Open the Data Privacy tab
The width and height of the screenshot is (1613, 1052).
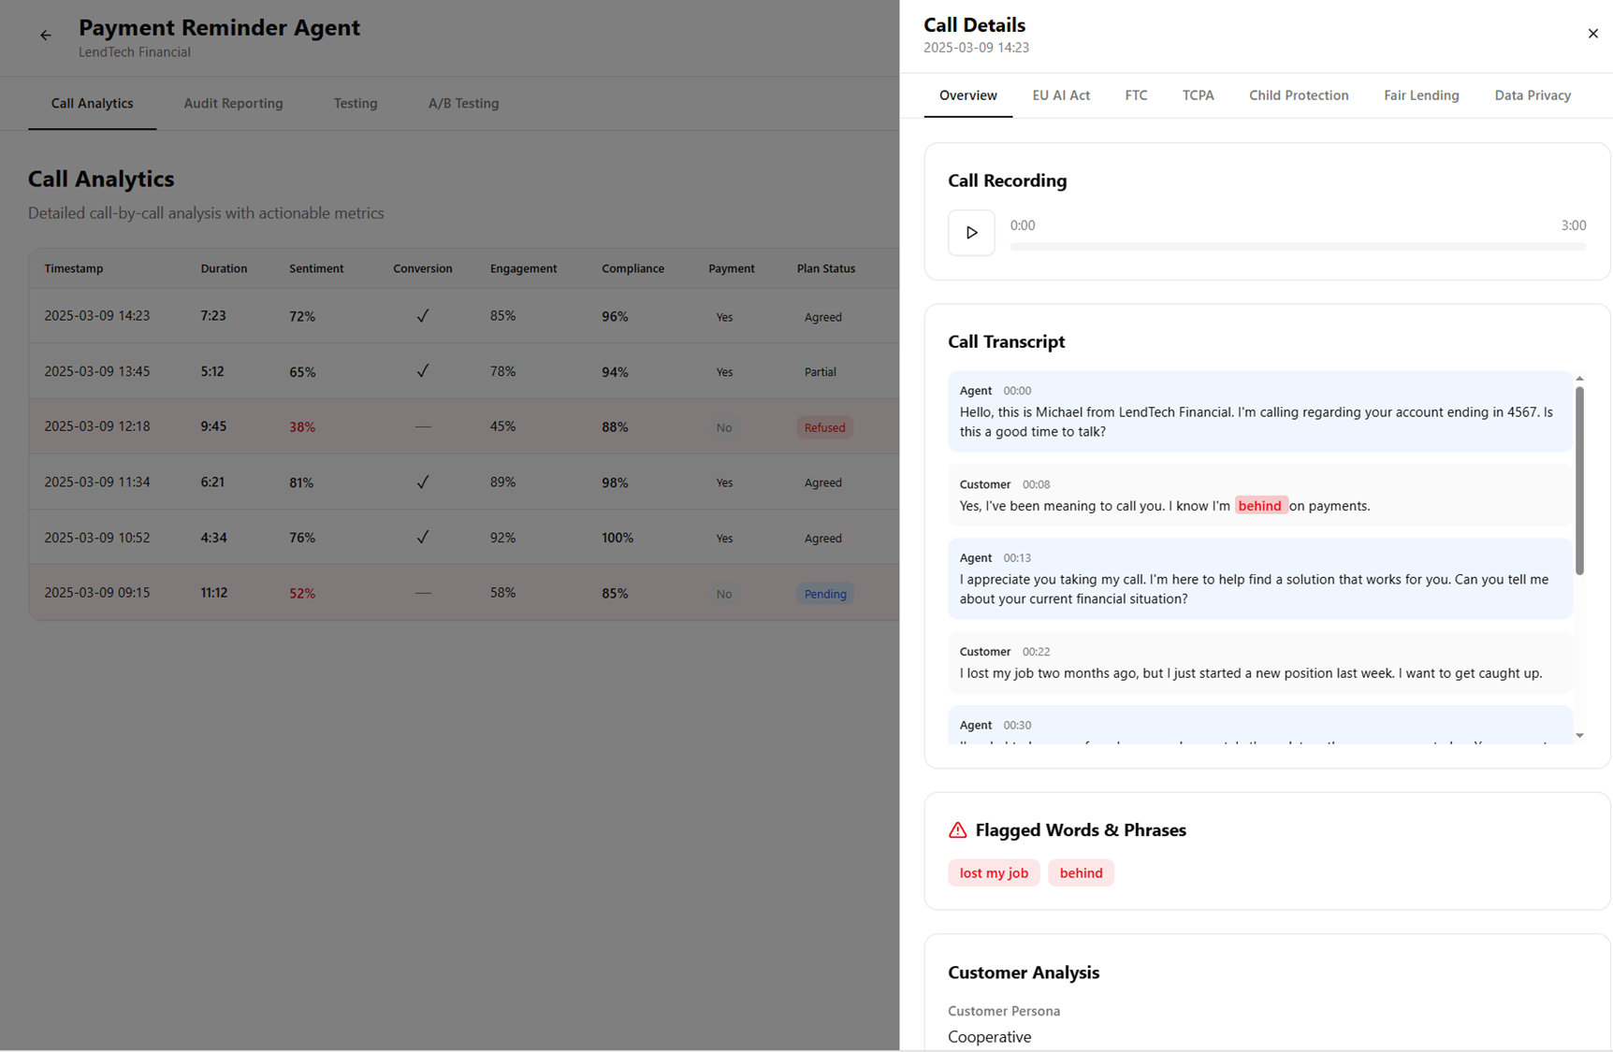coord(1533,94)
